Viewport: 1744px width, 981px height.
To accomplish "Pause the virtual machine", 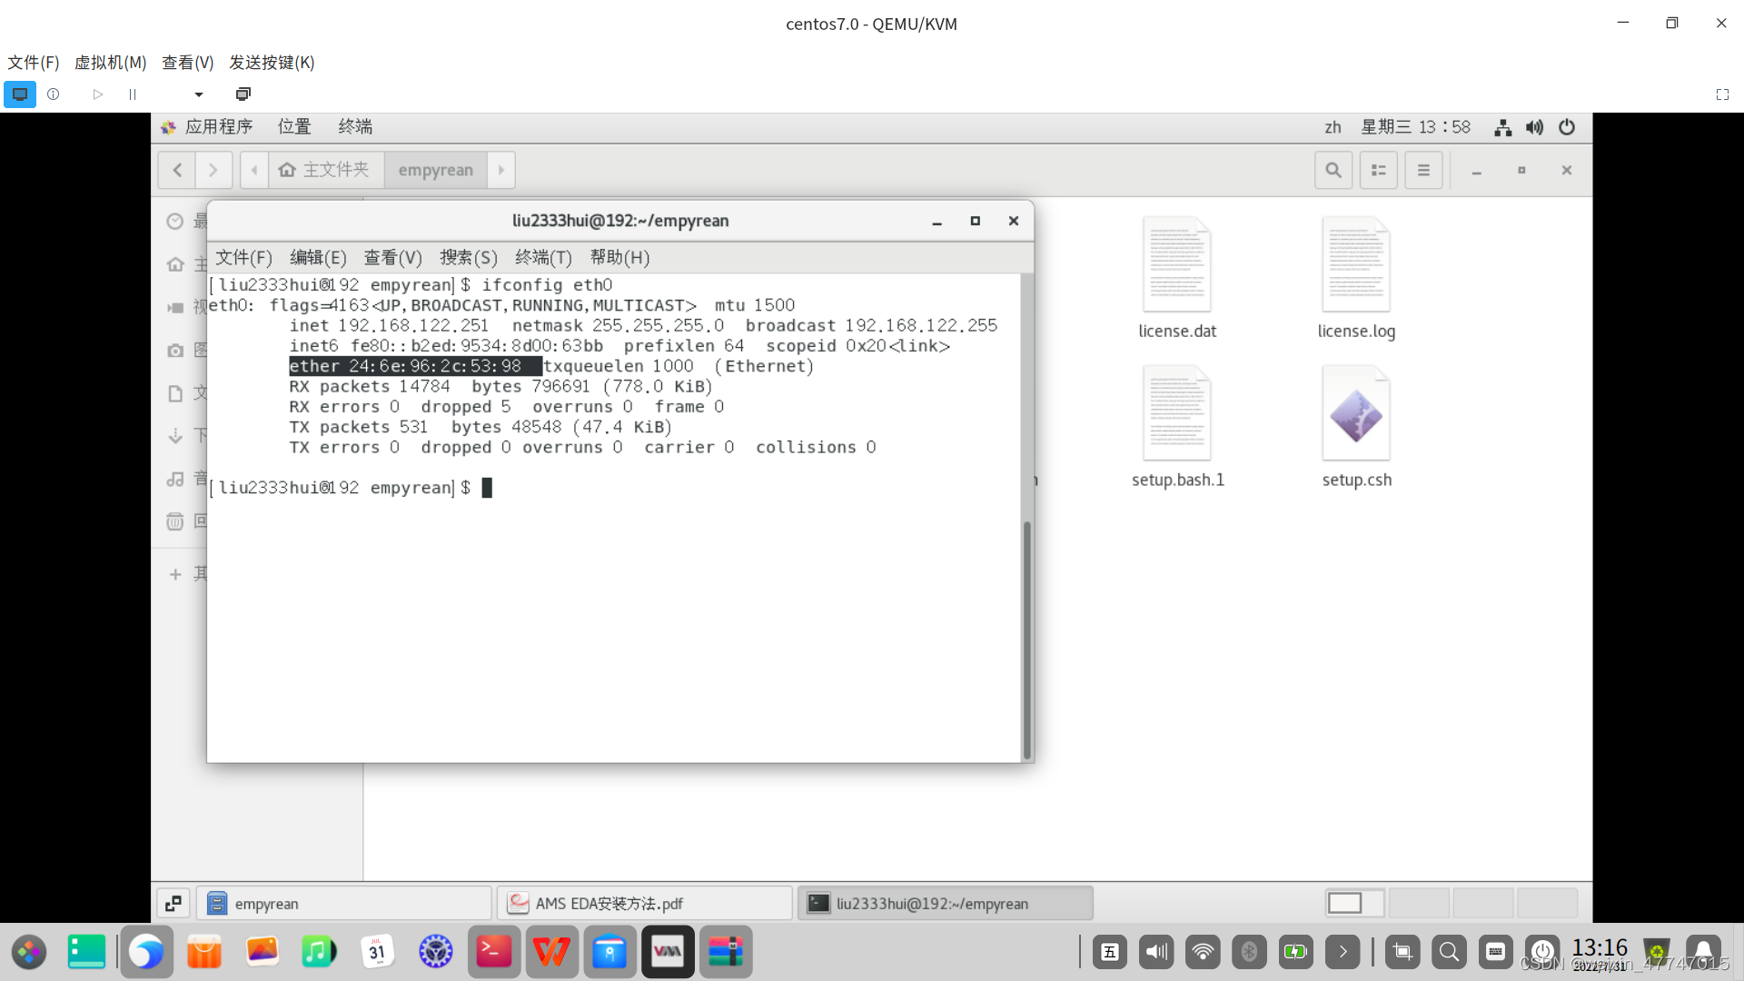I will (x=133, y=94).
